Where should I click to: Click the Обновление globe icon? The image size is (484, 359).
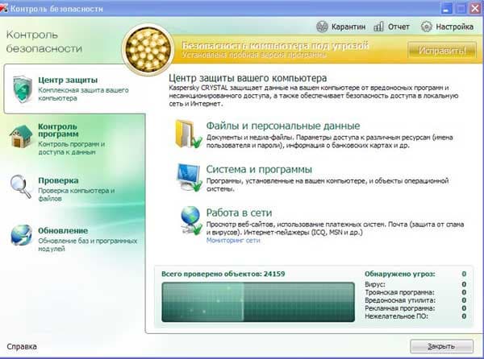click(21, 235)
